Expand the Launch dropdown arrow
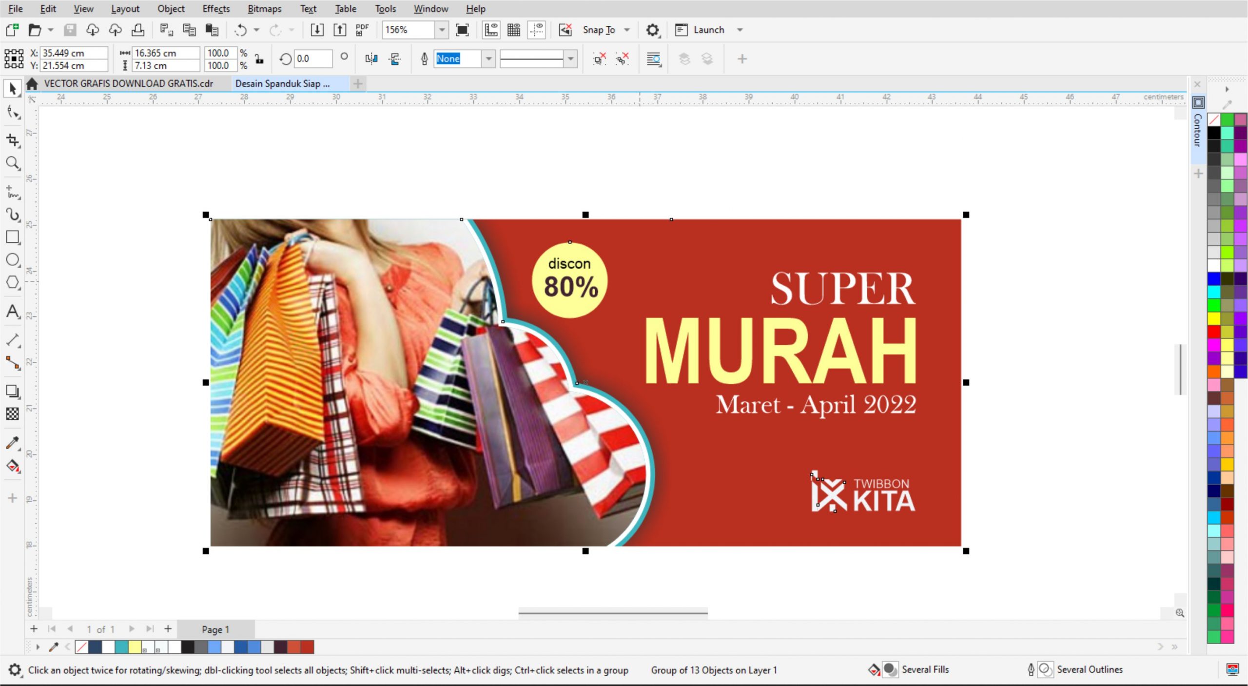 tap(740, 30)
